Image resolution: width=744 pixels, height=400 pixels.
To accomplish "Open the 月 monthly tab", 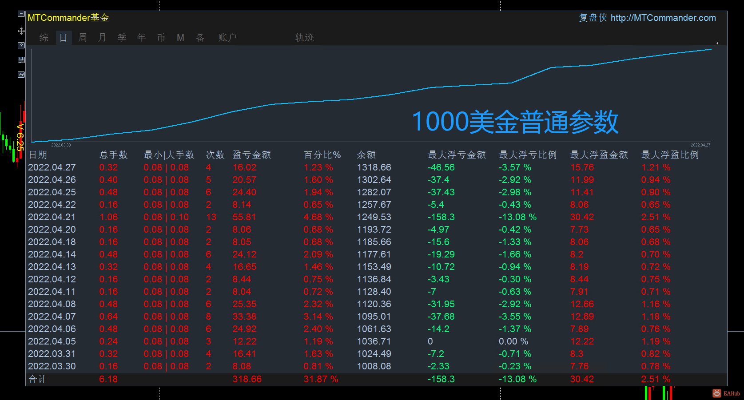I will pos(102,38).
